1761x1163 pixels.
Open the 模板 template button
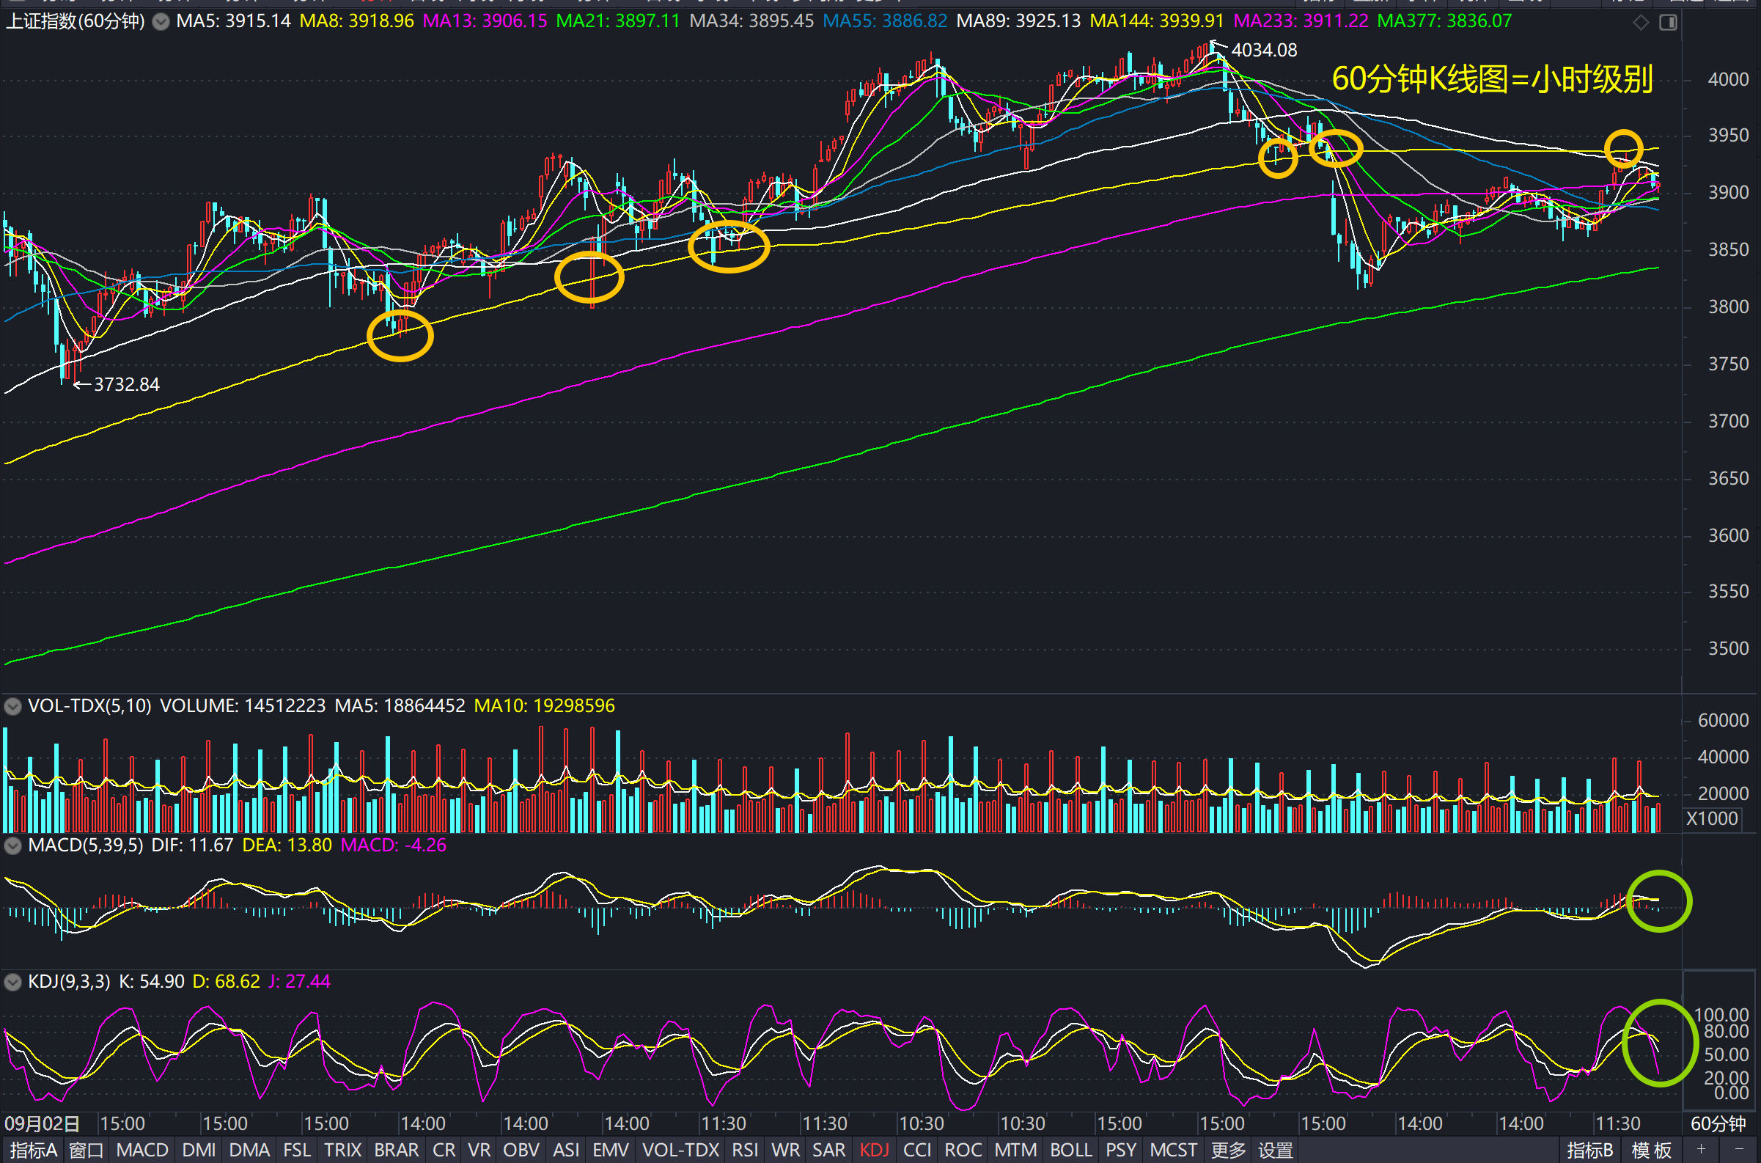click(x=1651, y=1151)
